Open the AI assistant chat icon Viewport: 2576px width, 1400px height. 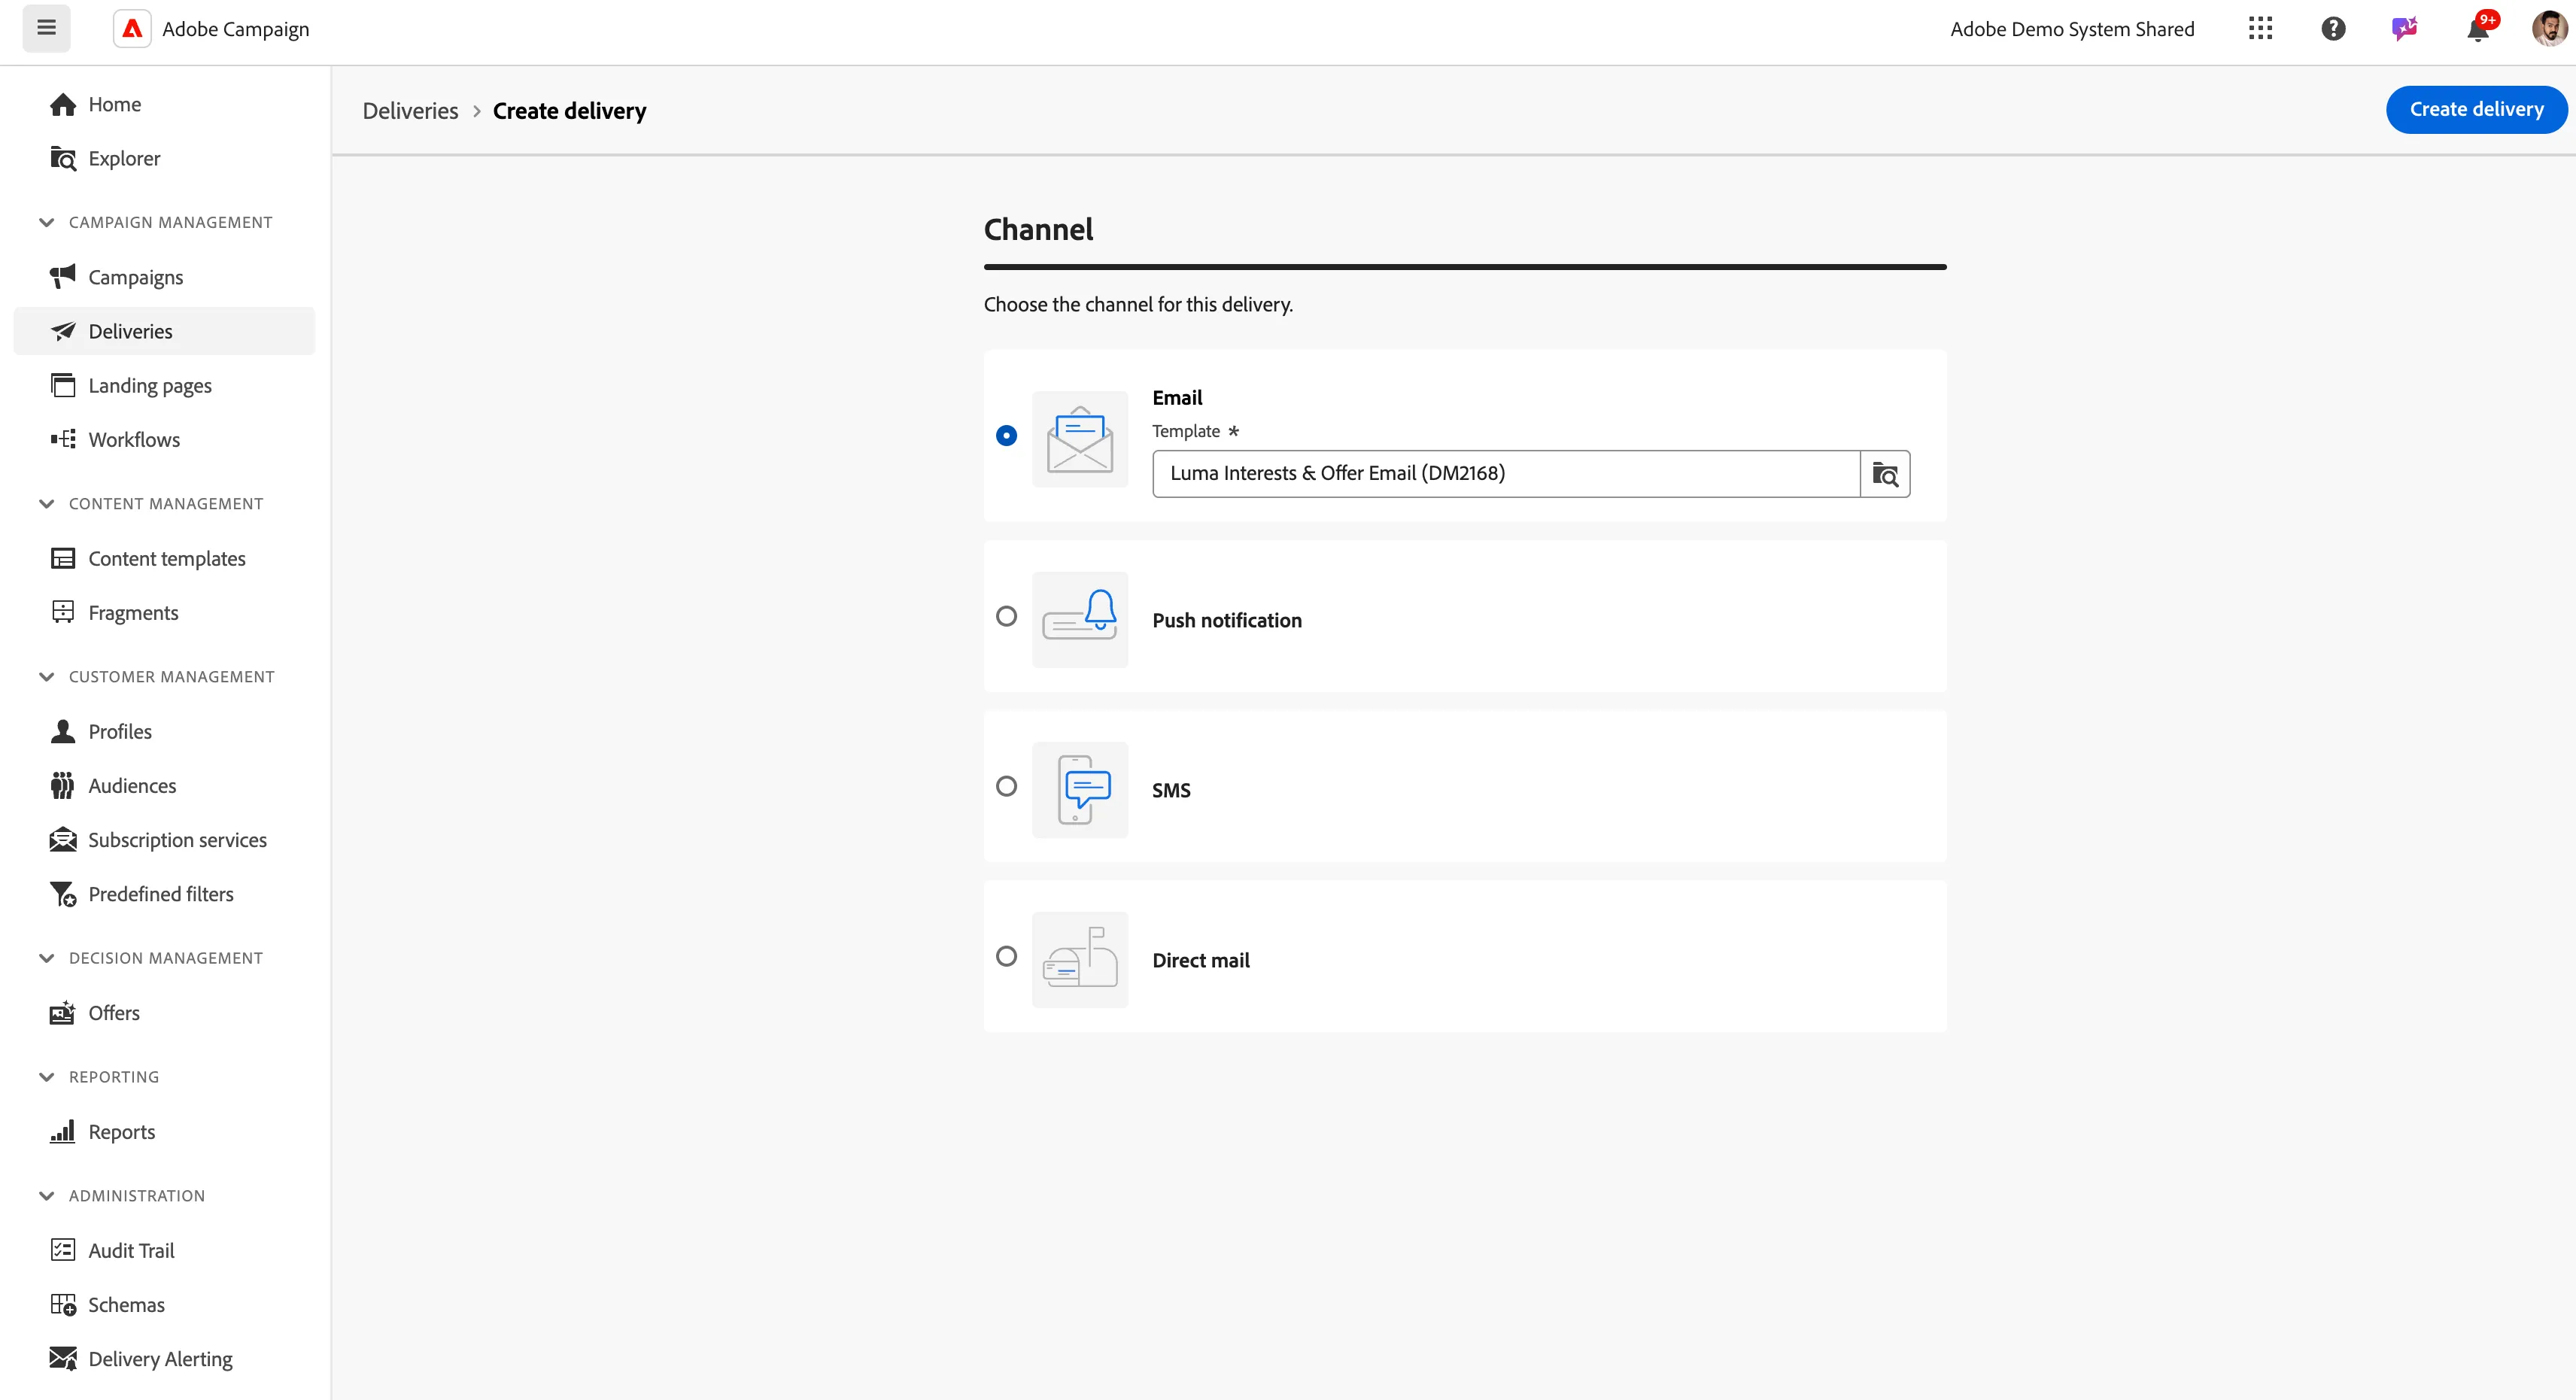point(2405,29)
